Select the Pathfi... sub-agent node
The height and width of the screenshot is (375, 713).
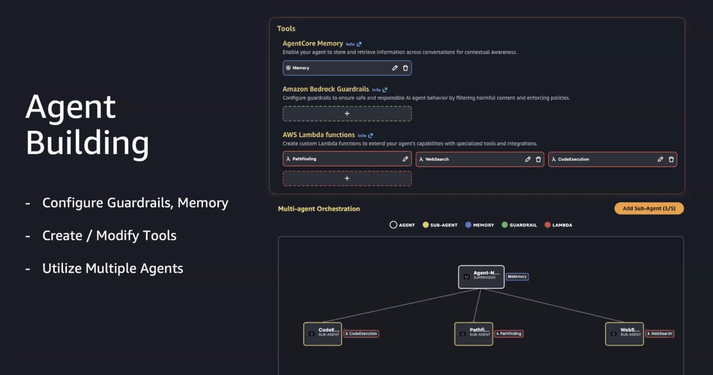(474, 334)
